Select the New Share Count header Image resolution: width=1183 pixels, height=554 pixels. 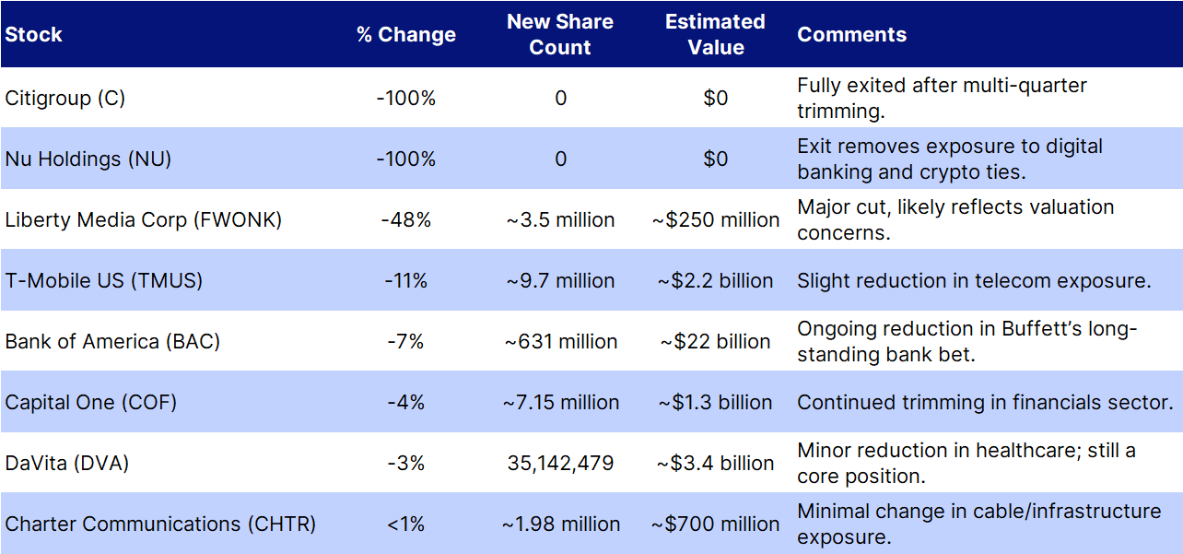tap(560, 35)
